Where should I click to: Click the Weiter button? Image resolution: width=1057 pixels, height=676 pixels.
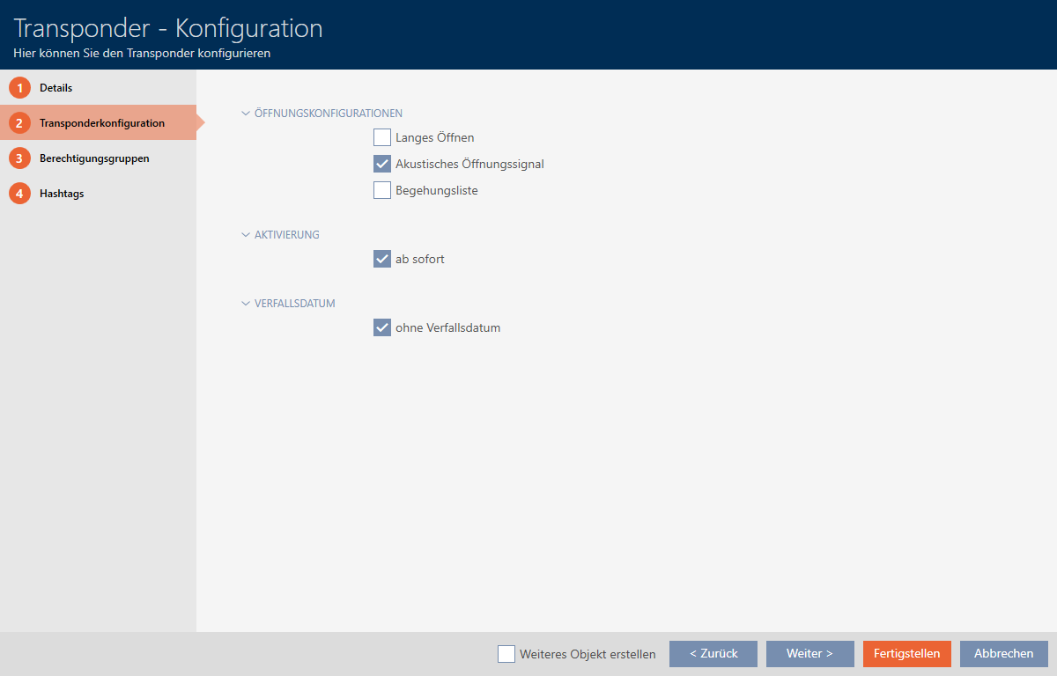point(809,654)
